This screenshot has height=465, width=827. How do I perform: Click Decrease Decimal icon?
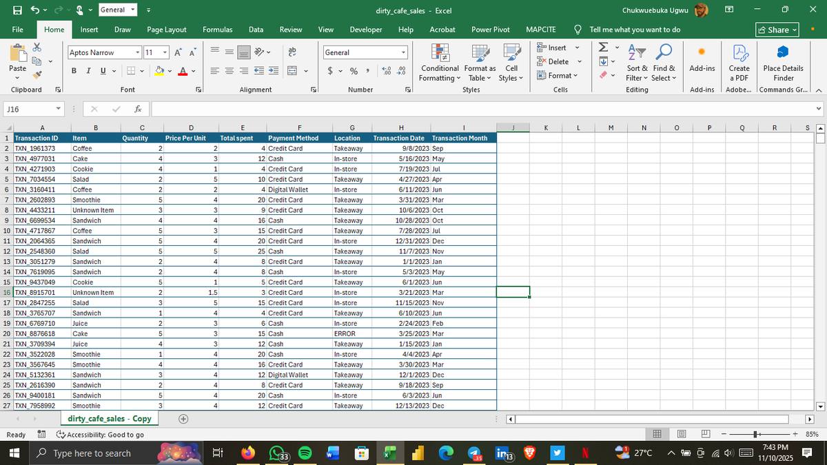pyautogui.click(x=401, y=71)
